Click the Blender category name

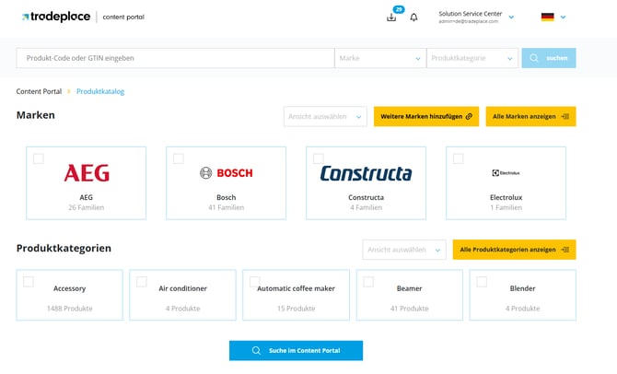tap(522, 288)
